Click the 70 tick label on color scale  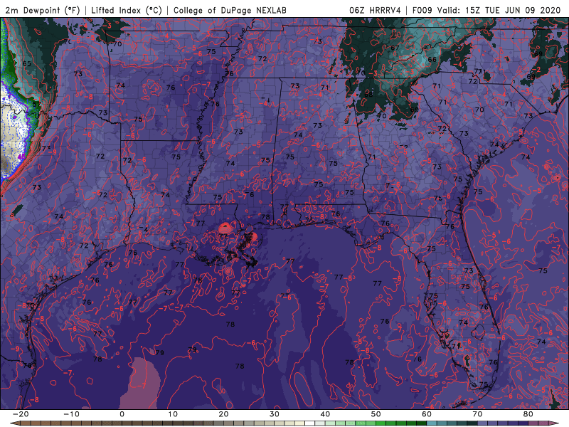tap(477, 414)
